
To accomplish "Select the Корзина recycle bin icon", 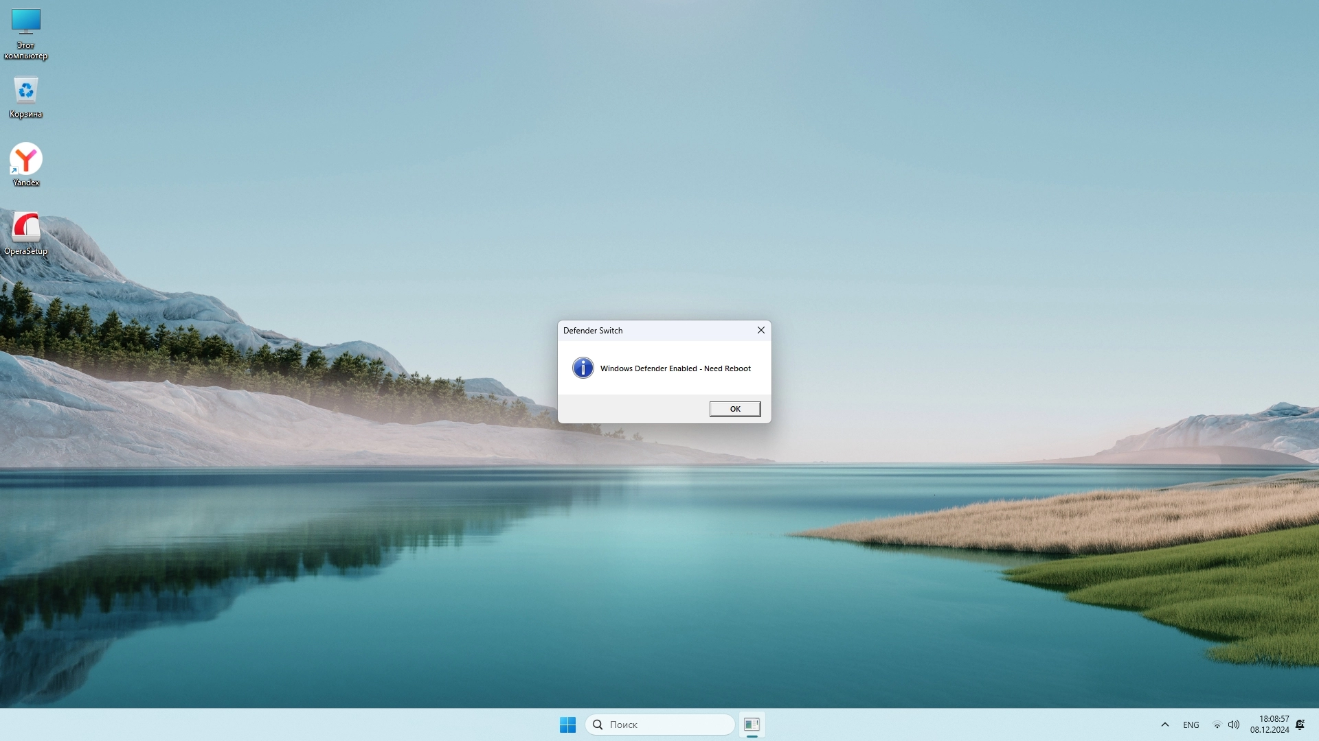I will pyautogui.click(x=26, y=91).
